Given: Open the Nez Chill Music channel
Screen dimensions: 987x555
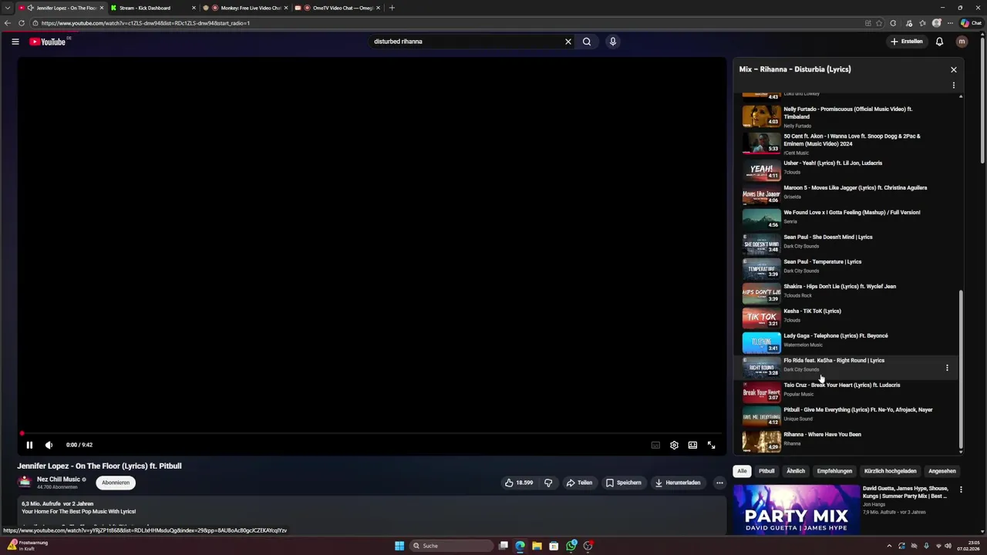Looking at the screenshot, I should (59, 479).
